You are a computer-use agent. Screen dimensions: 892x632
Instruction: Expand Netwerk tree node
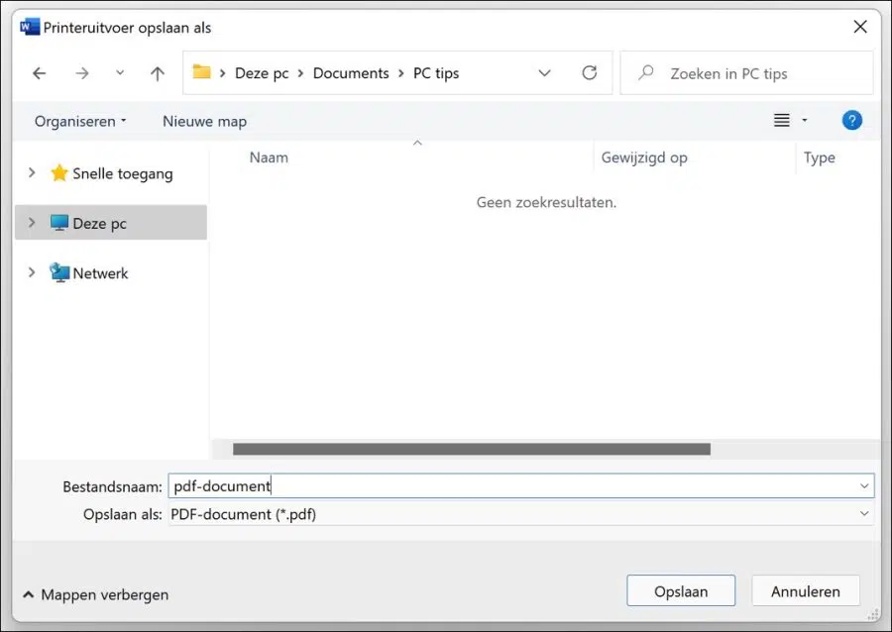click(x=32, y=272)
